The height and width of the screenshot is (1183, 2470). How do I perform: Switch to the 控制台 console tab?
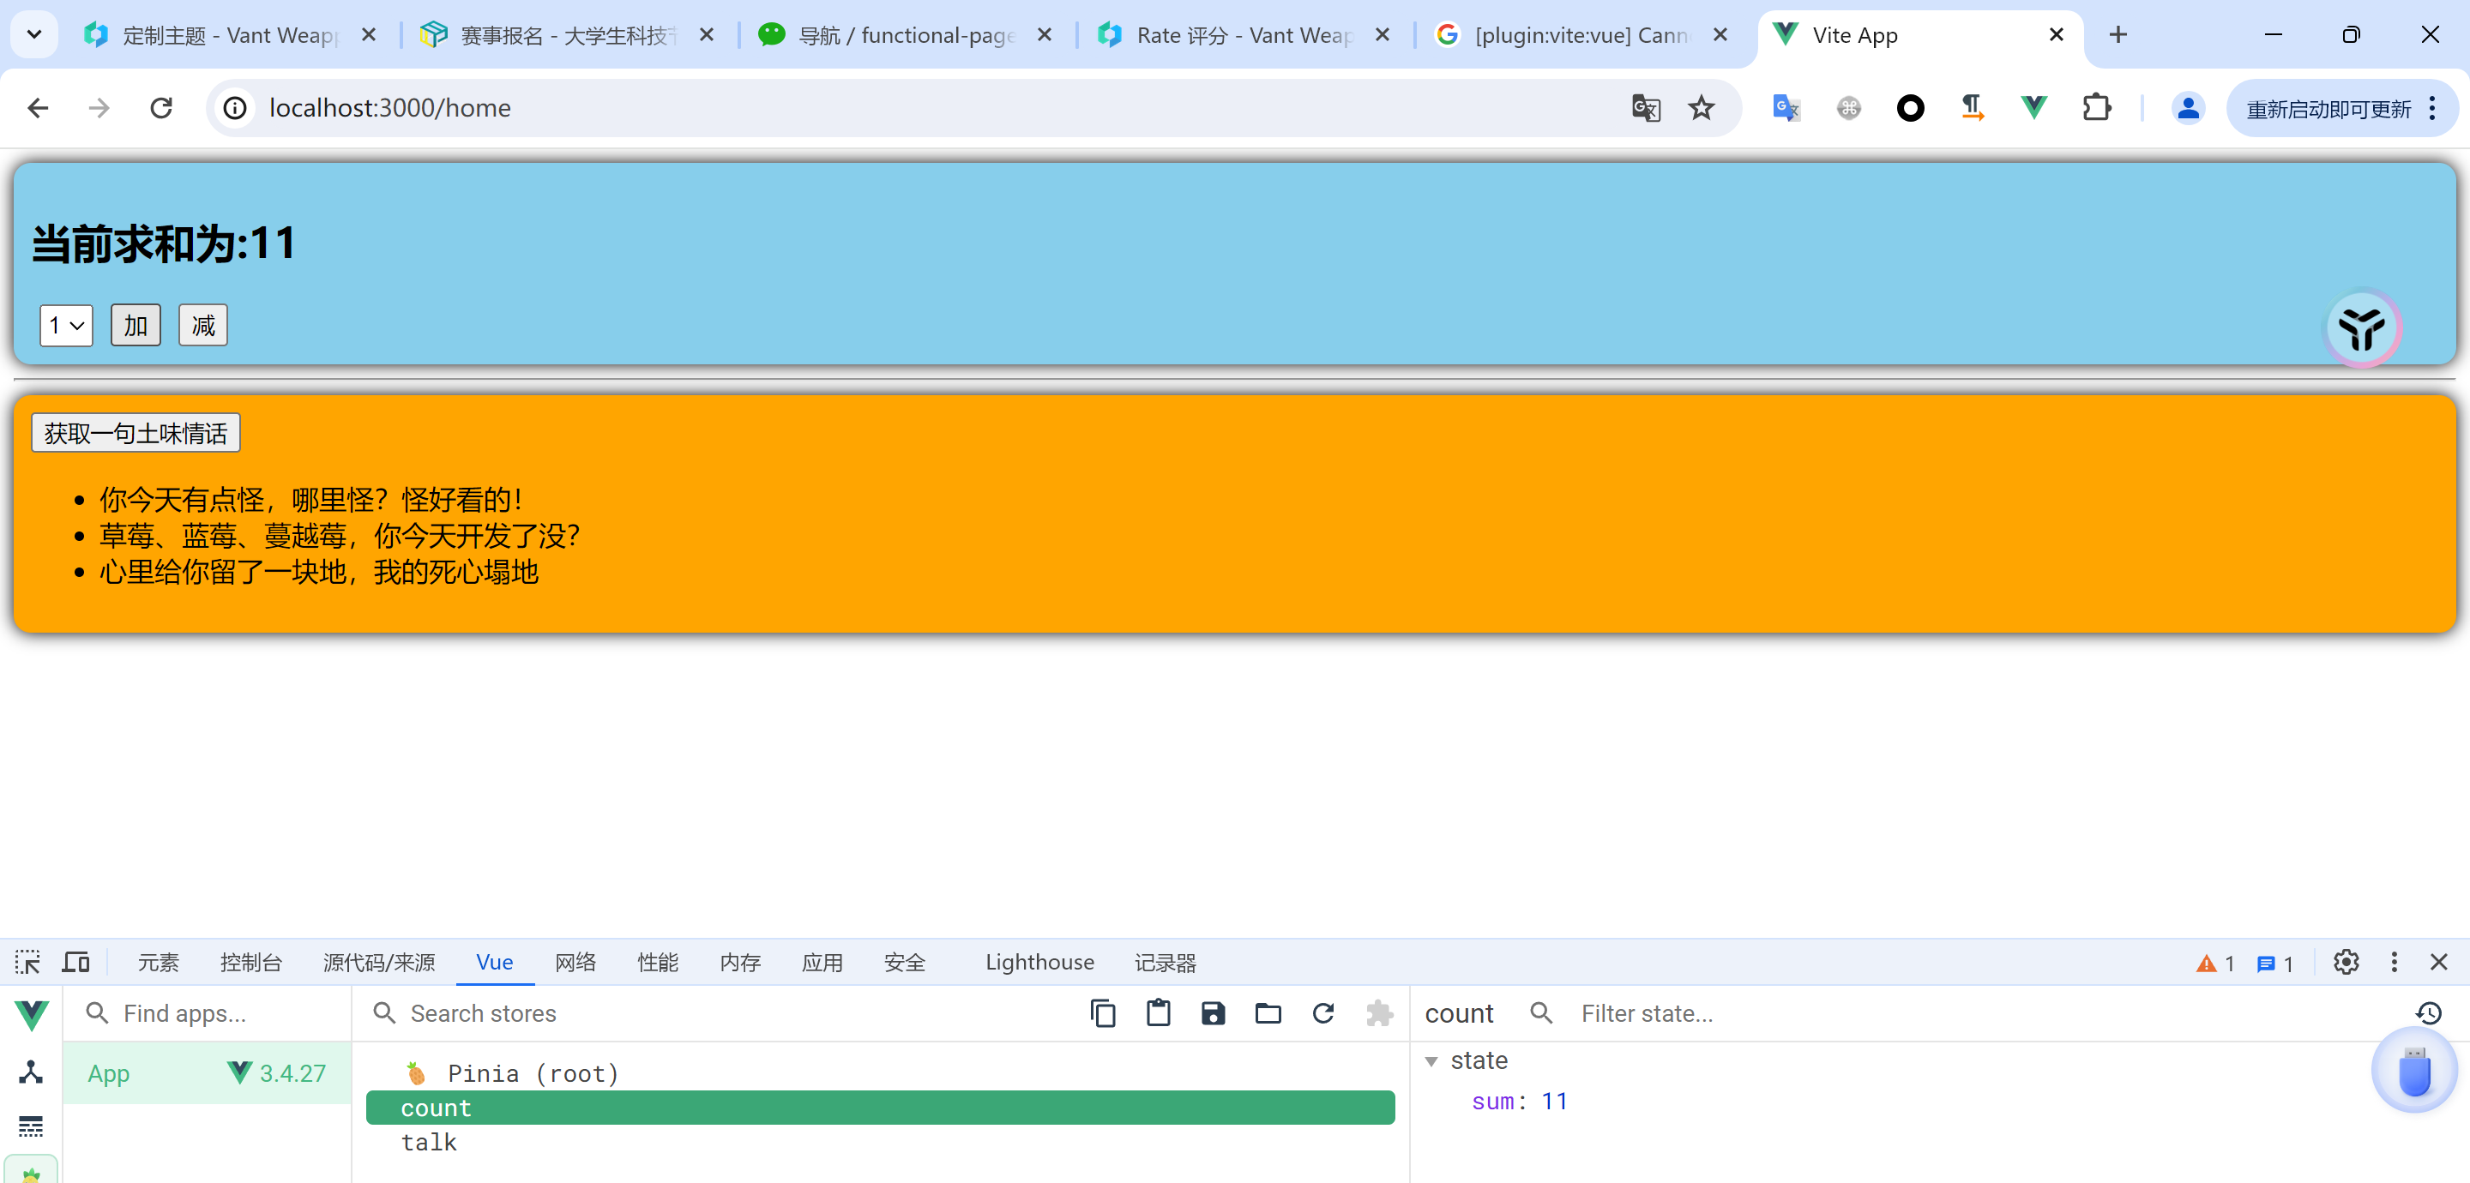[x=250, y=962]
